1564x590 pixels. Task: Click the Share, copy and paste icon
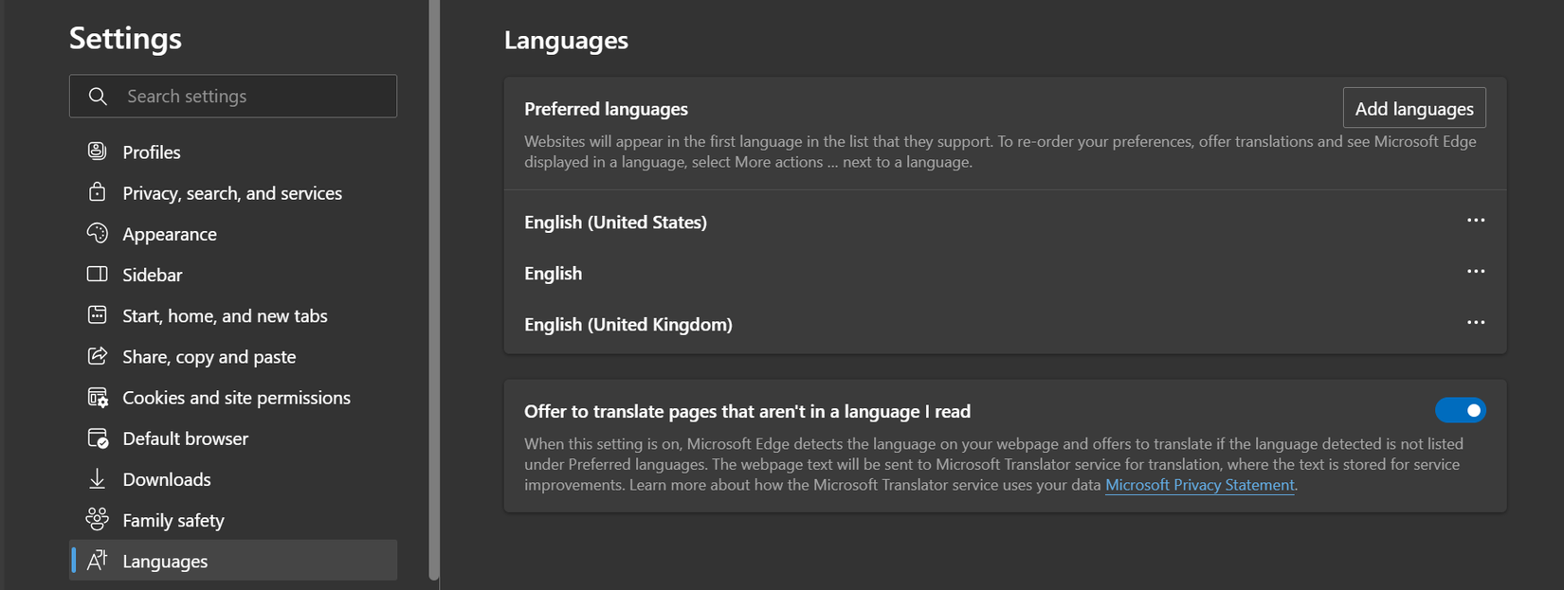[97, 356]
